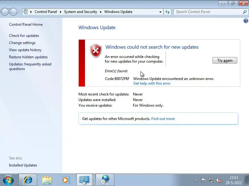Click the Windows Update page heading

click(97, 28)
